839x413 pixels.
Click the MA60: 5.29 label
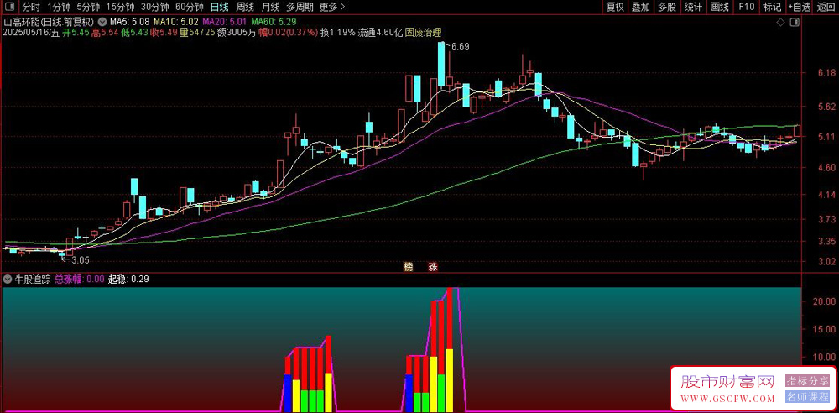[x=274, y=22]
